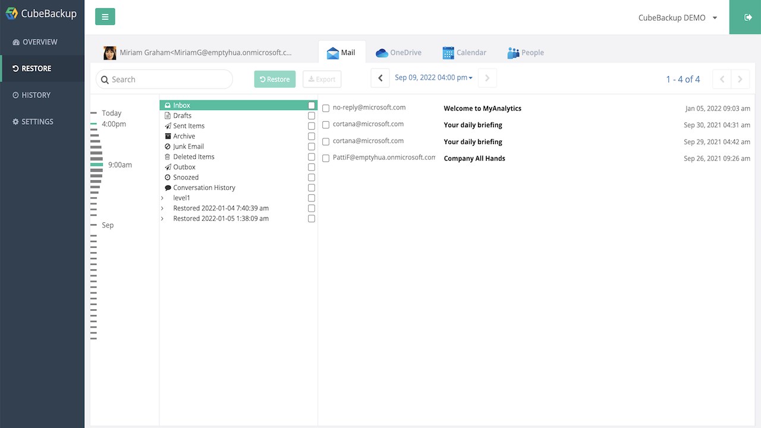Viewport: 761px width, 428px height.
Task: Check the Junk Email folder checkbox
Action: (312, 147)
